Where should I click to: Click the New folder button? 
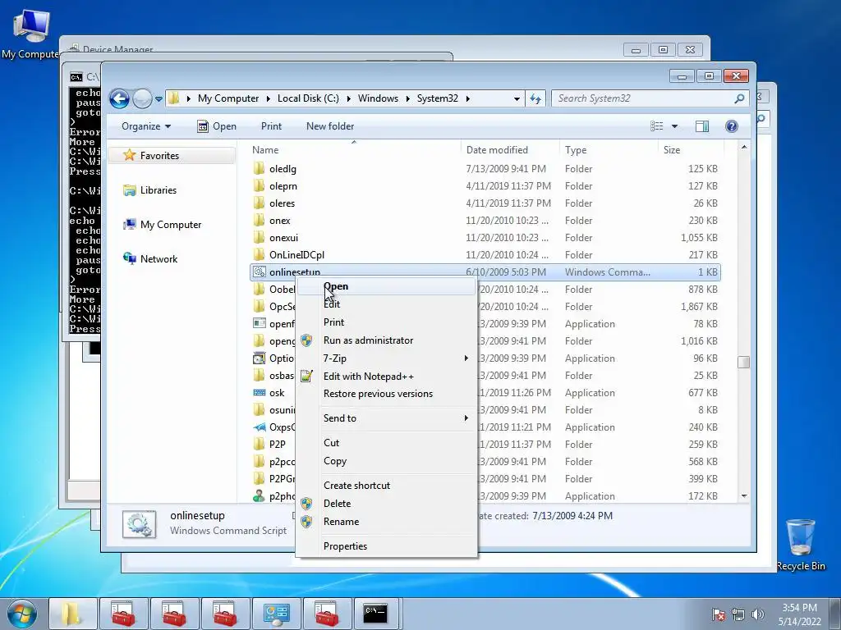[330, 126]
